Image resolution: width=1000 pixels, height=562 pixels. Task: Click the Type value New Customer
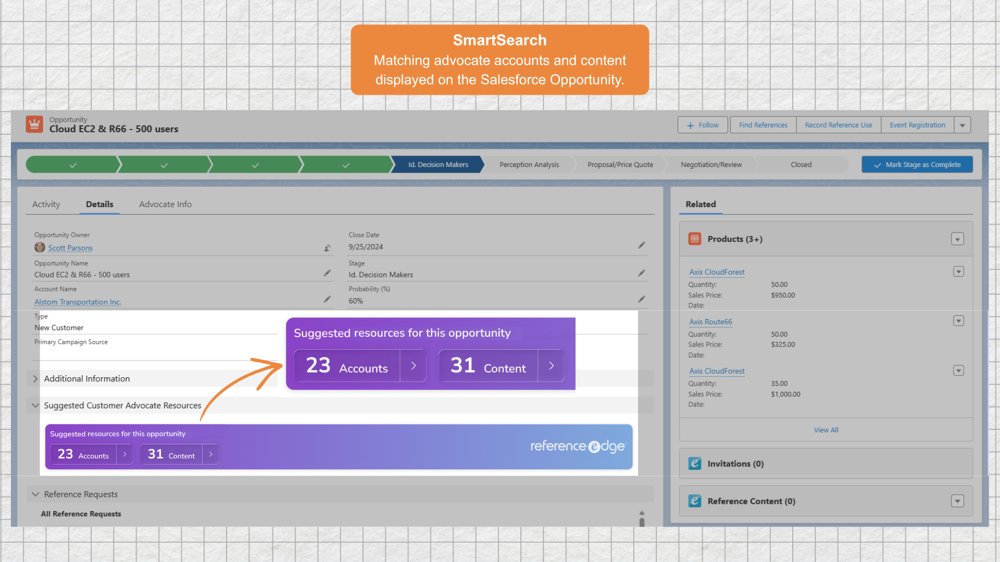click(59, 328)
